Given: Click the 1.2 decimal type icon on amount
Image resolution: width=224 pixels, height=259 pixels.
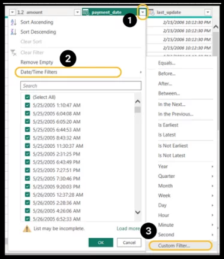Looking at the screenshot, I should (20, 13).
